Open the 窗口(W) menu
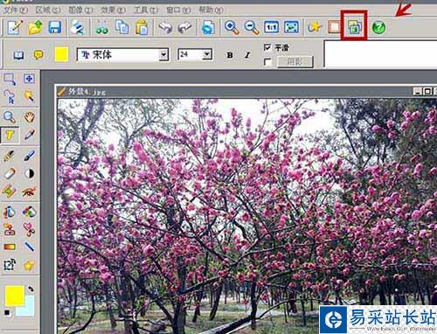The width and height of the screenshot is (437, 334). point(178,10)
